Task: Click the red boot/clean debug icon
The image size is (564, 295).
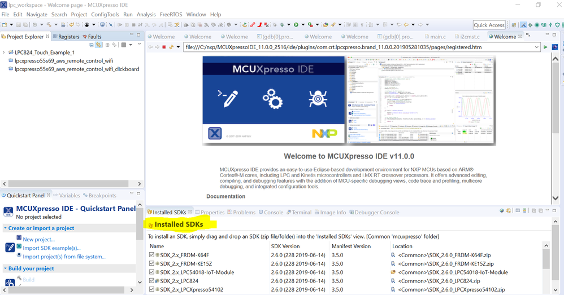Action: pyautogui.click(x=259, y=25)
